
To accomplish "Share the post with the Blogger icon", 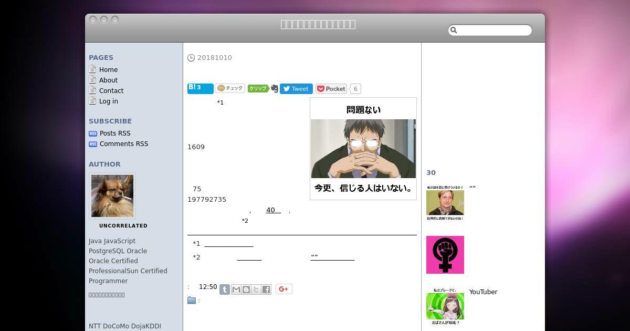I will click(246, 289).
